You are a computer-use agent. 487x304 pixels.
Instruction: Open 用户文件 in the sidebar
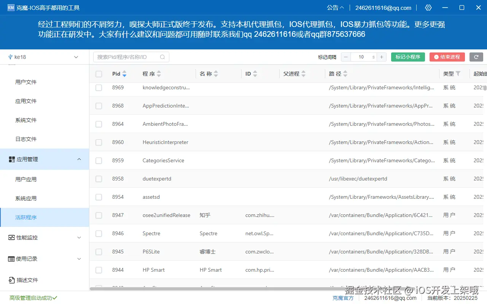[x=26, y=82]
